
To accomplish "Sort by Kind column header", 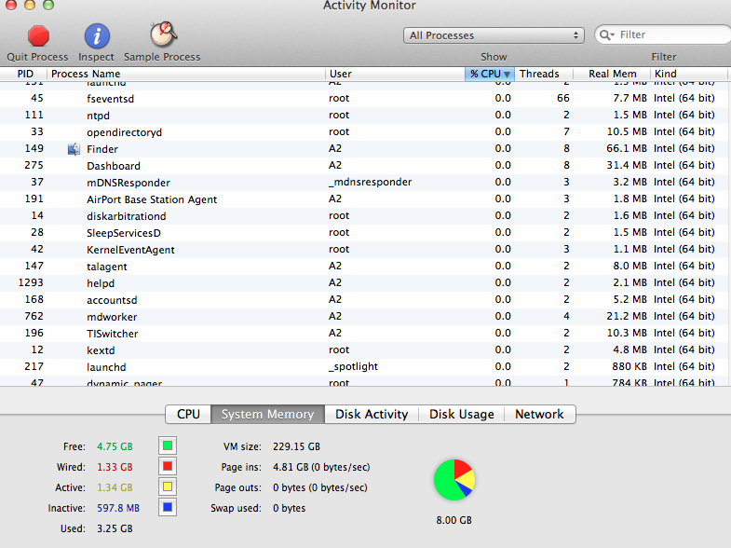I will click(x=688, y=74).
